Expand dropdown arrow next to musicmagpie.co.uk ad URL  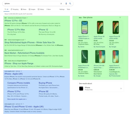[x=25, y=40]
